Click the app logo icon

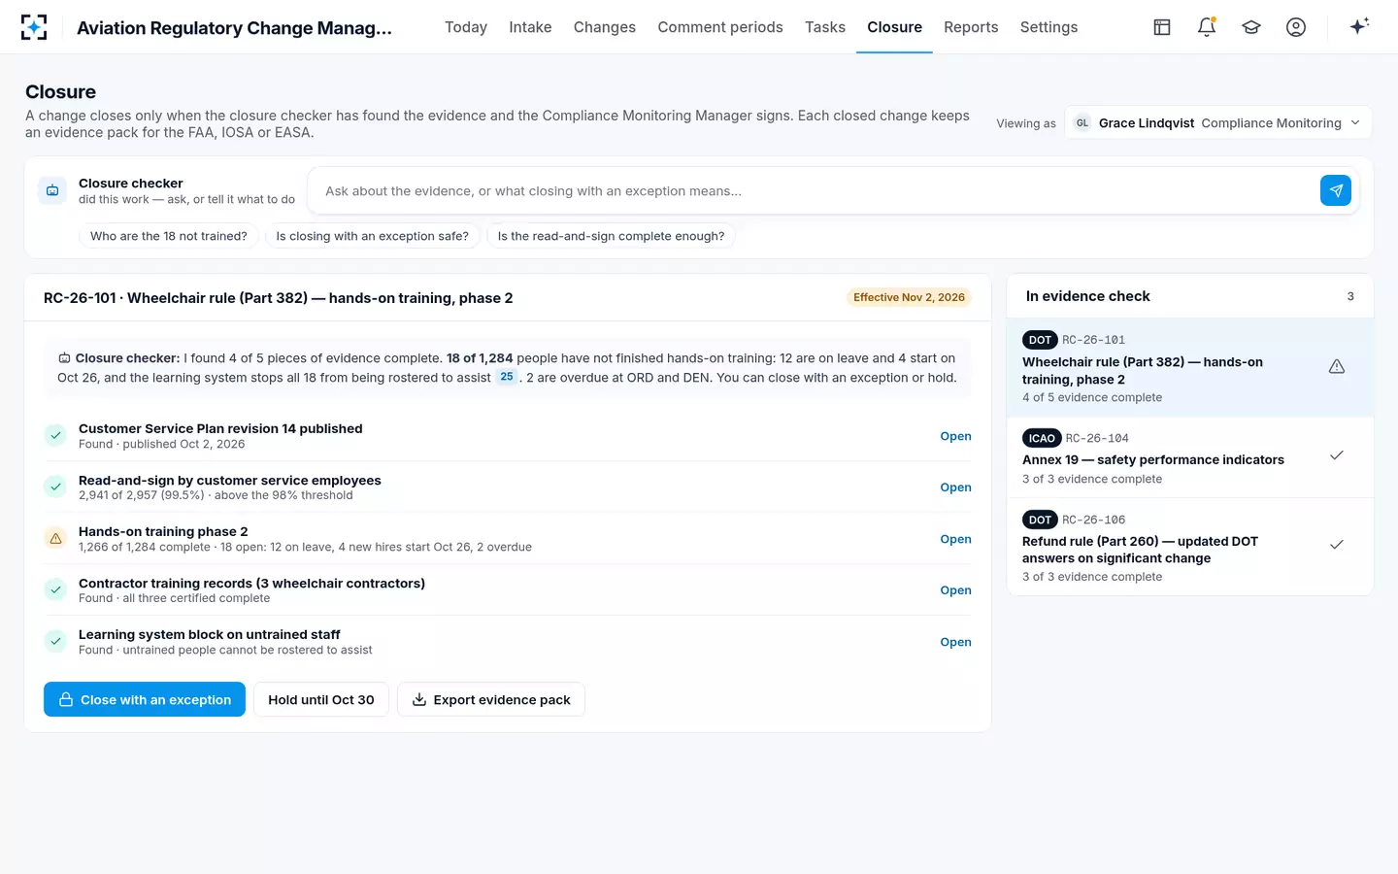coord(34,27)
